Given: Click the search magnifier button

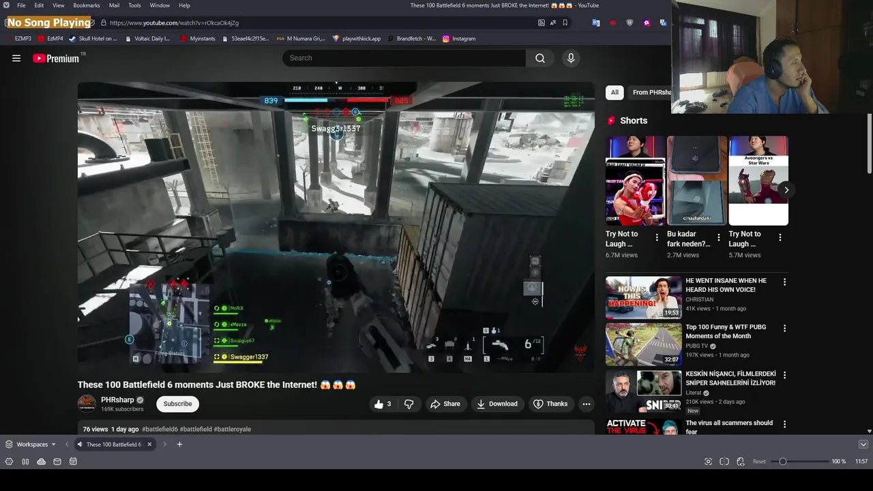Looking at the screenshot, I should click(x=540, y=58).
